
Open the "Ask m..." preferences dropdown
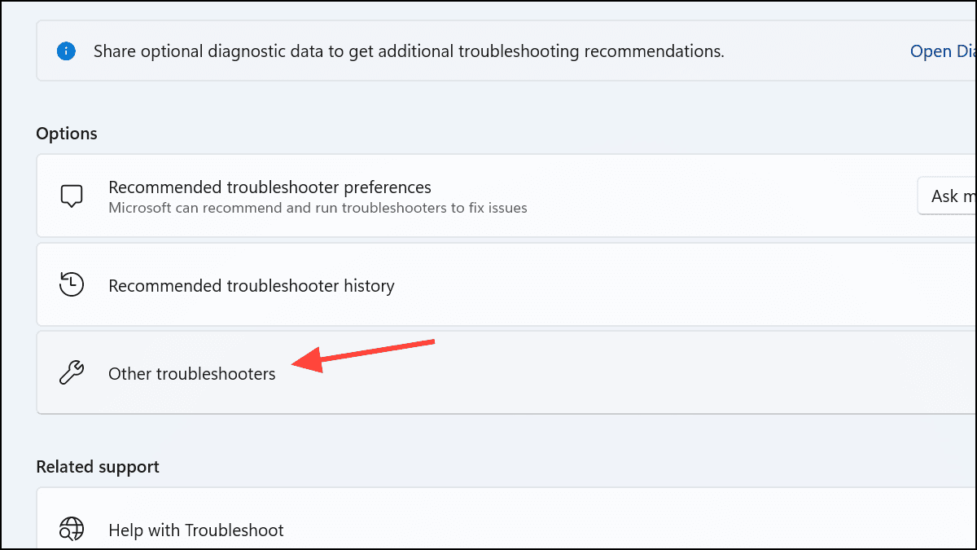tap(947, 196)
